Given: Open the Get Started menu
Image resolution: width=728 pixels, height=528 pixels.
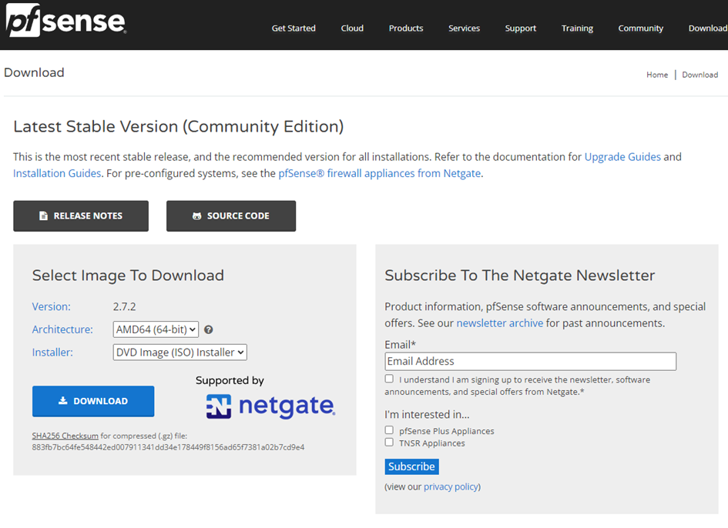Looking at the screenshot, I should point(294,28).
